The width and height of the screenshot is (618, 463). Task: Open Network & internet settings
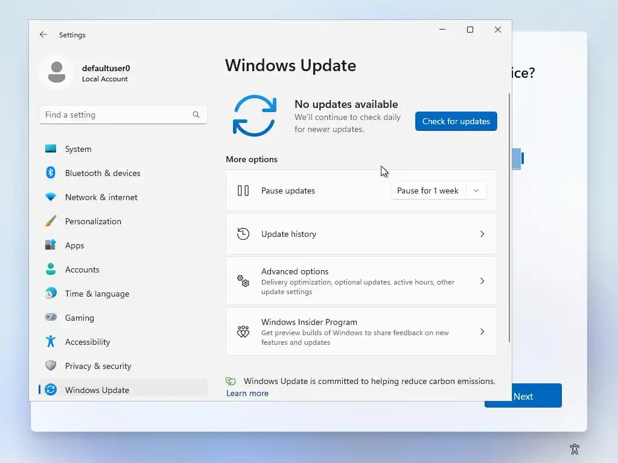(123, 197)
